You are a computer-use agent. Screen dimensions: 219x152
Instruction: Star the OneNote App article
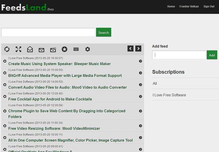pos(5,149)
